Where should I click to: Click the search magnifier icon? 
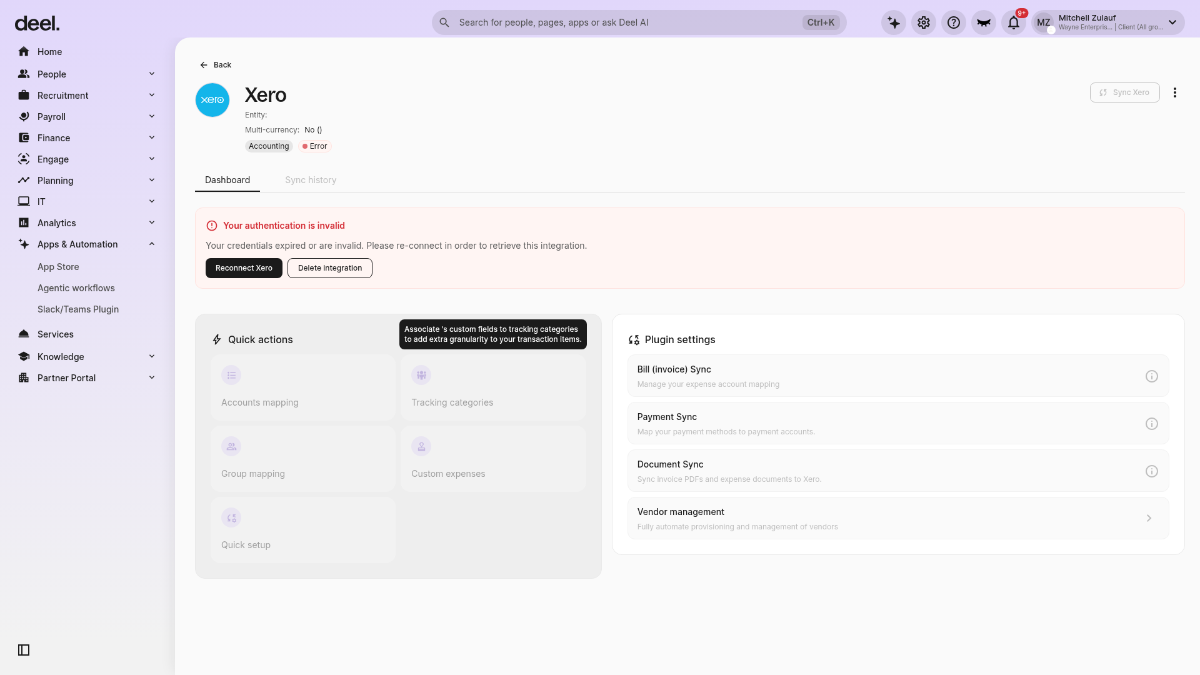click(x=444, y=22)
